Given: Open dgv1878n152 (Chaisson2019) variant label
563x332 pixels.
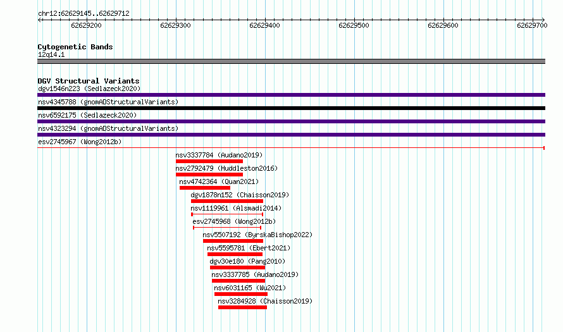Looking at the screenshot, I should tap(240, 195).
